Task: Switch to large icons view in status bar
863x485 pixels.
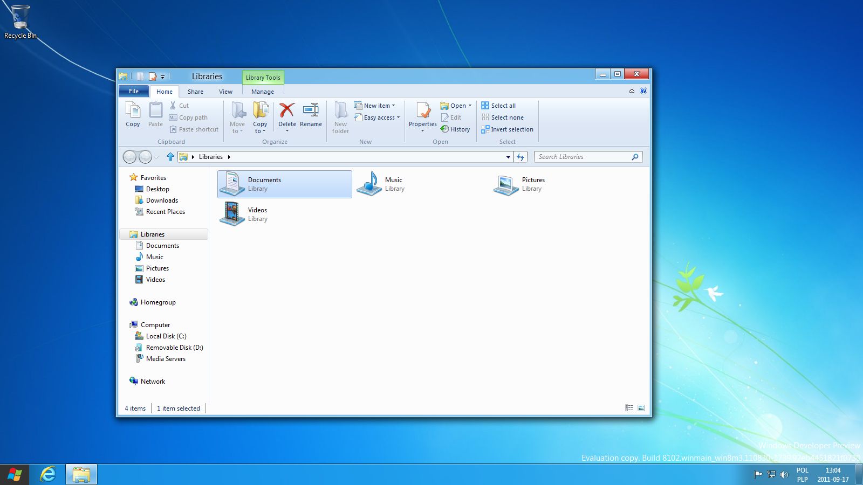Action: click(x=641, y=408)
